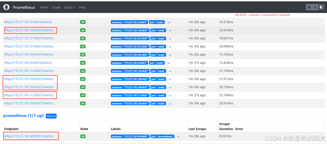Screen dimensions: 327x144
Task: Expand labels for instance 172.27.101.39:4567
Action: pyautogui.click(x=170, y=87)
